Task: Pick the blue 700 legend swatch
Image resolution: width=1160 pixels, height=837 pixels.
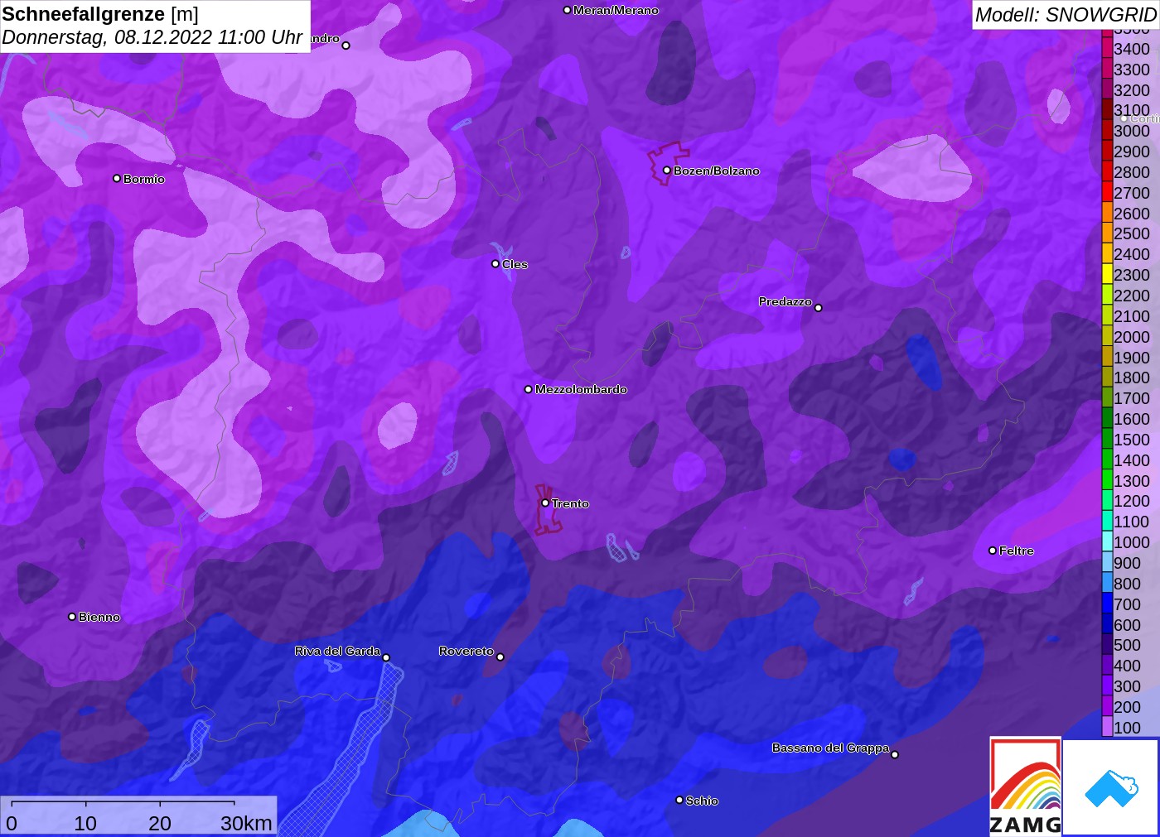Action: [1107, 604]
